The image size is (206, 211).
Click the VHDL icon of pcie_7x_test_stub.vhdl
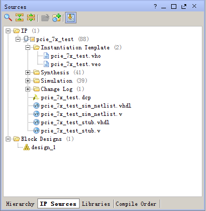point(36,122)
